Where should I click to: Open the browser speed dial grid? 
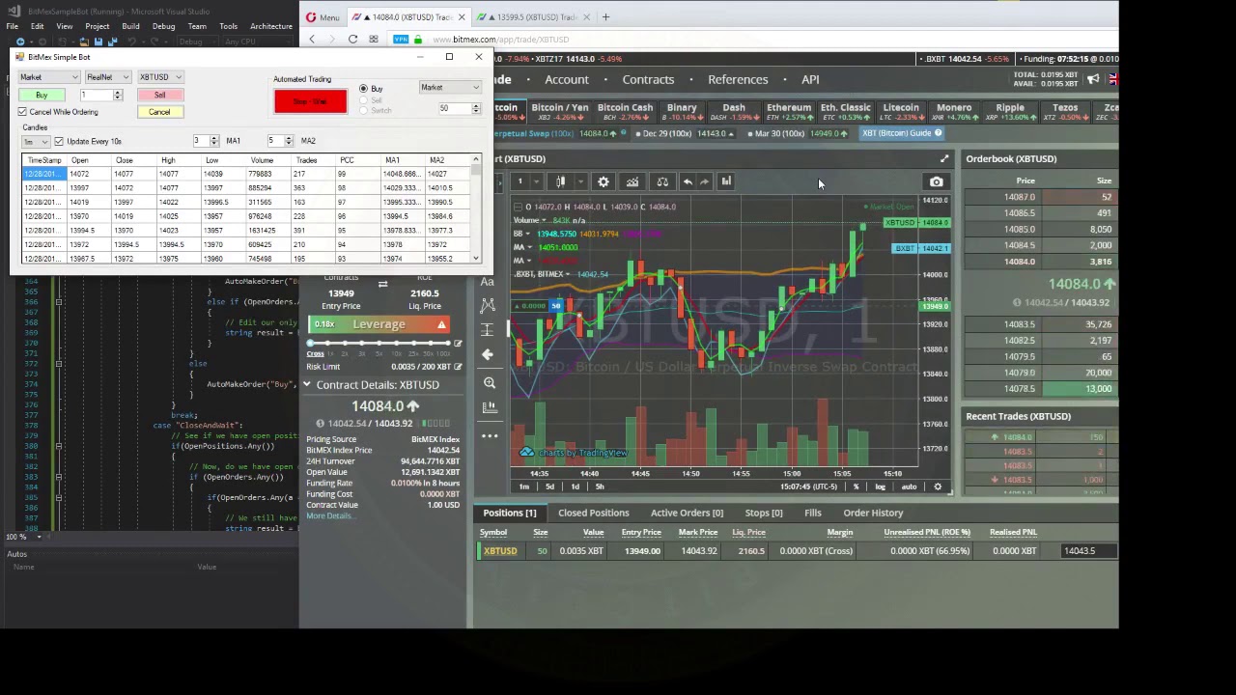(374, 40)
